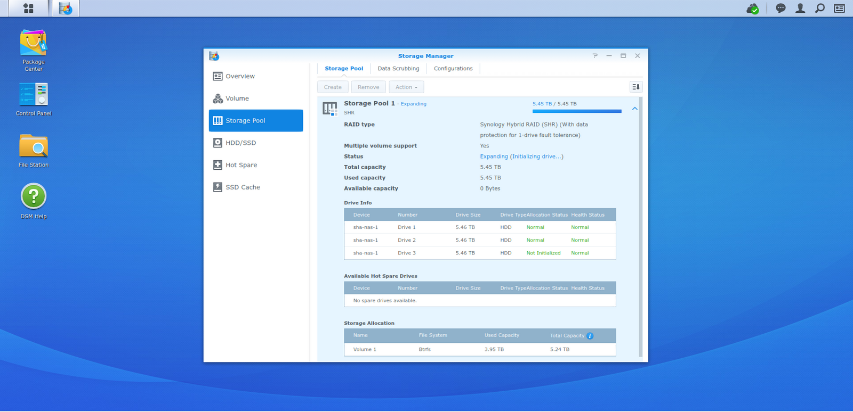
Task: Click the sort order icon in toolbar
Action: (636, 87)
